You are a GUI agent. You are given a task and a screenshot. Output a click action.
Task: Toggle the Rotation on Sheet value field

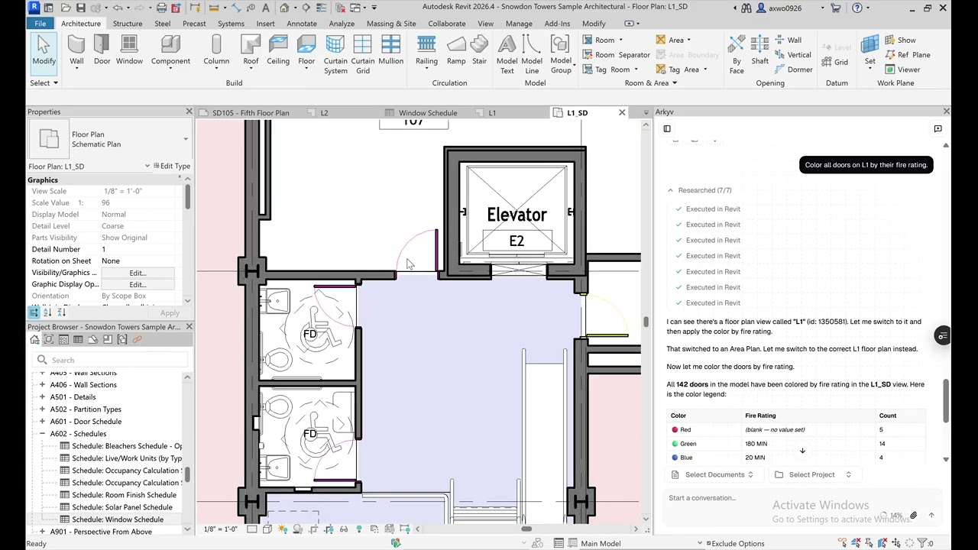point(138,261)
